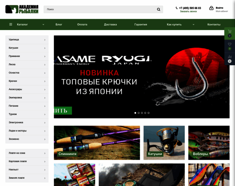Expand the Леска category arrow
This screenshot has height=186, width=235.
45,64
